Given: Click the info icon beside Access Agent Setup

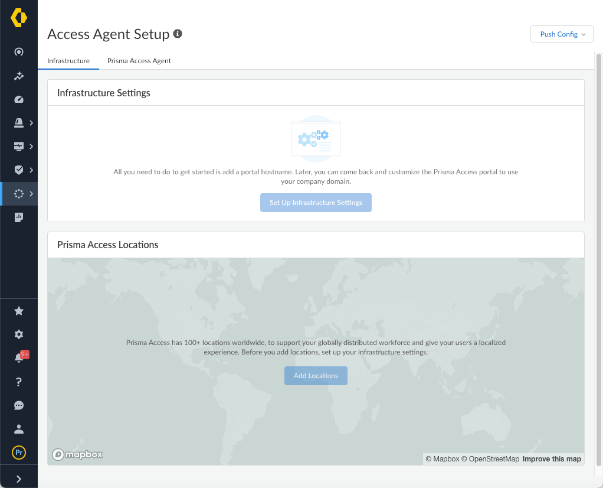Looking at the screenshot, I should (x=177, y=34).
